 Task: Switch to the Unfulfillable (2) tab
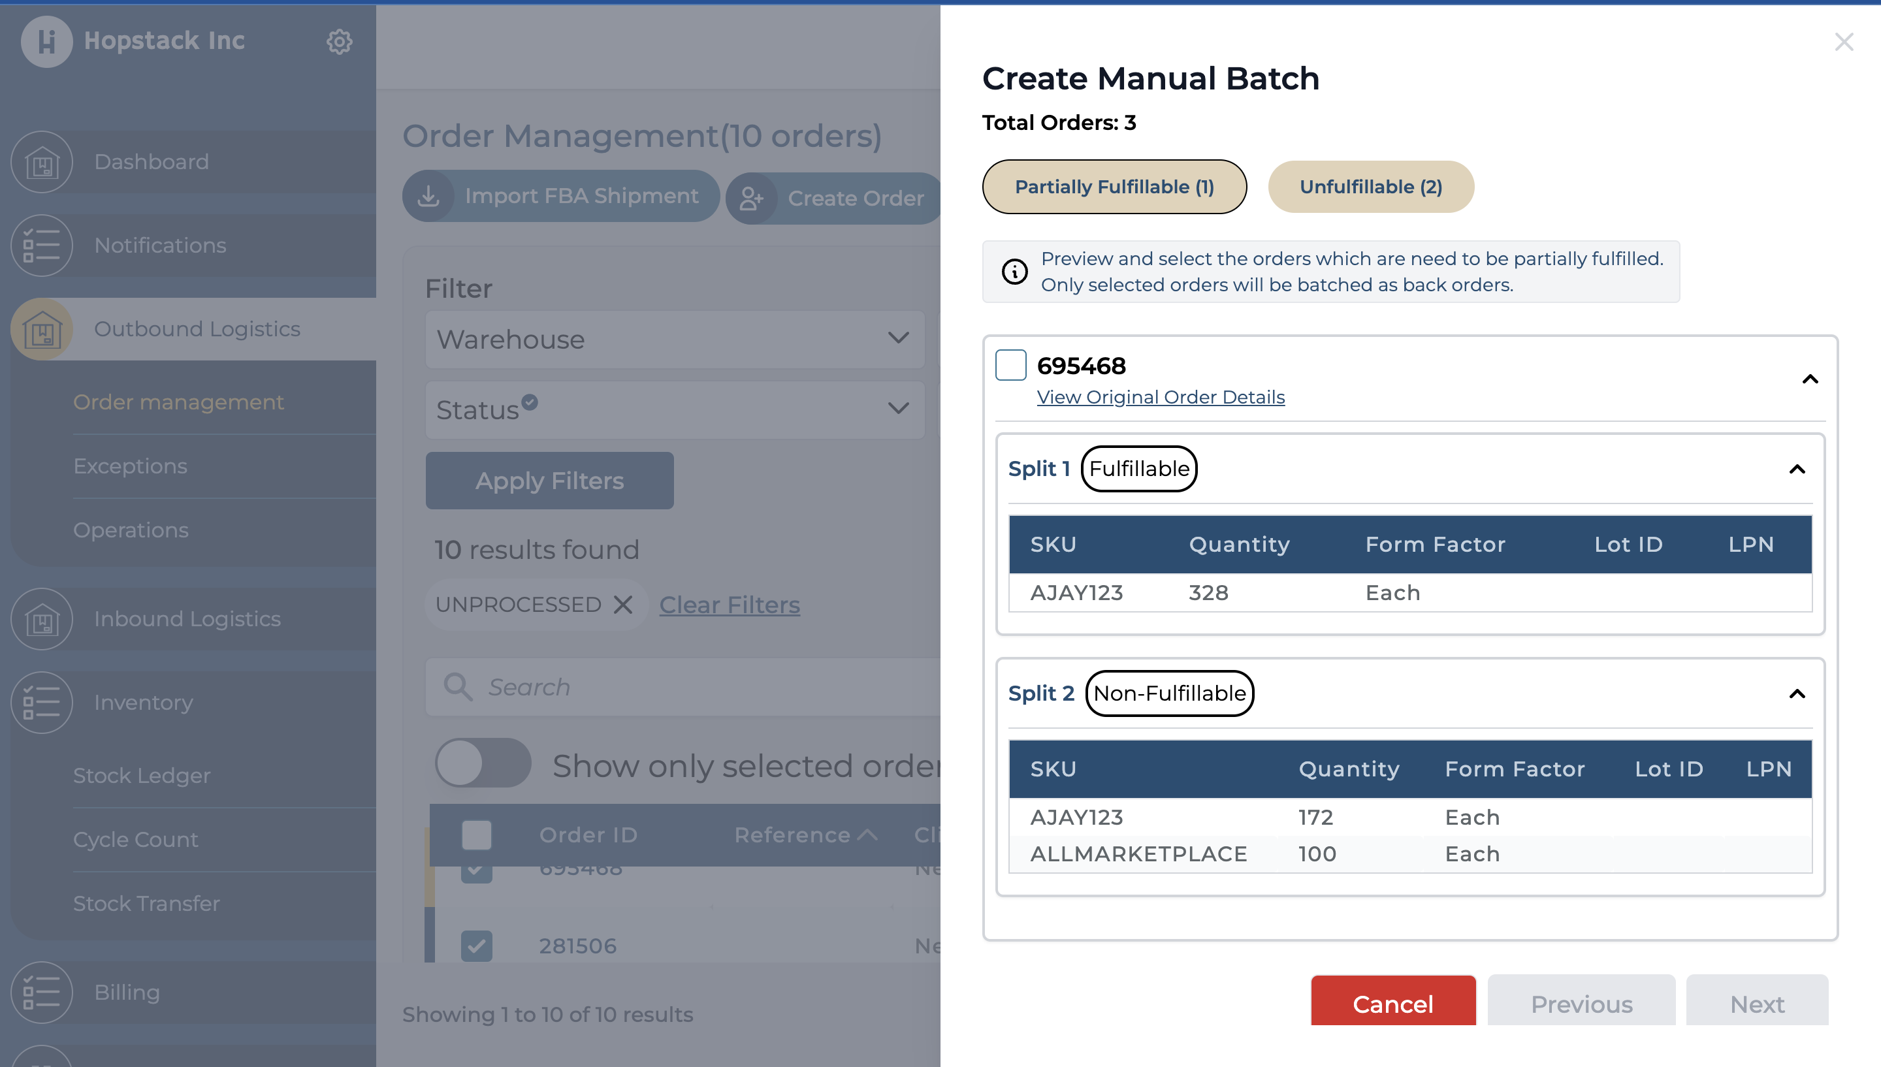(x=1370, y=187)
